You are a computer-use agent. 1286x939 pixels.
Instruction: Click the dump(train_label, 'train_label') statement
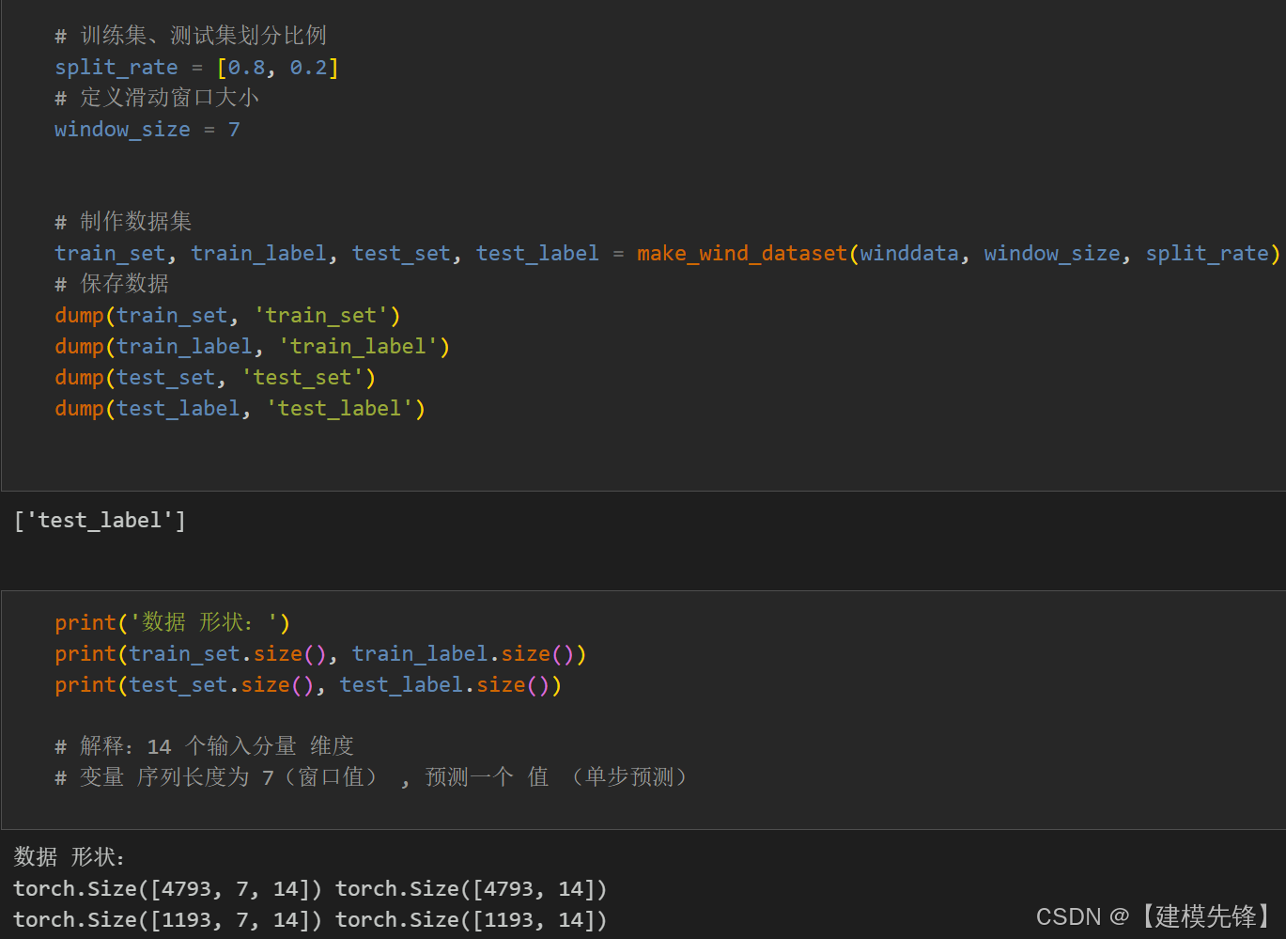click(x=251, y=345)
